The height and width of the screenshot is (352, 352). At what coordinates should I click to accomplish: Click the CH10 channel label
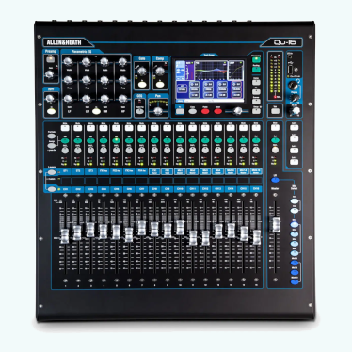pyautogui.click(x=180, y=189)
